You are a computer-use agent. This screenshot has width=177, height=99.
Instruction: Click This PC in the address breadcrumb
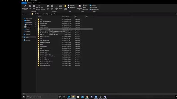pyautogui.click(x=37, y=14)
